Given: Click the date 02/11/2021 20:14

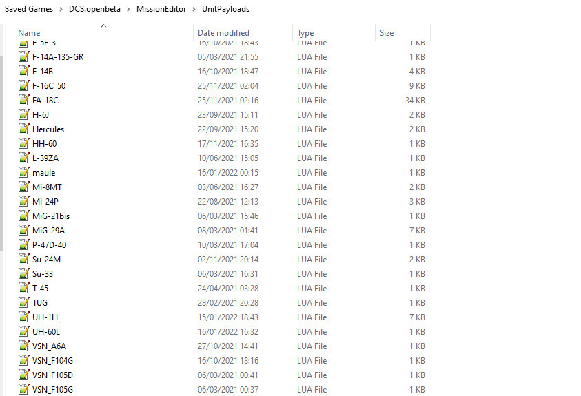Looking at the screenshot, I should click(228, 260).
